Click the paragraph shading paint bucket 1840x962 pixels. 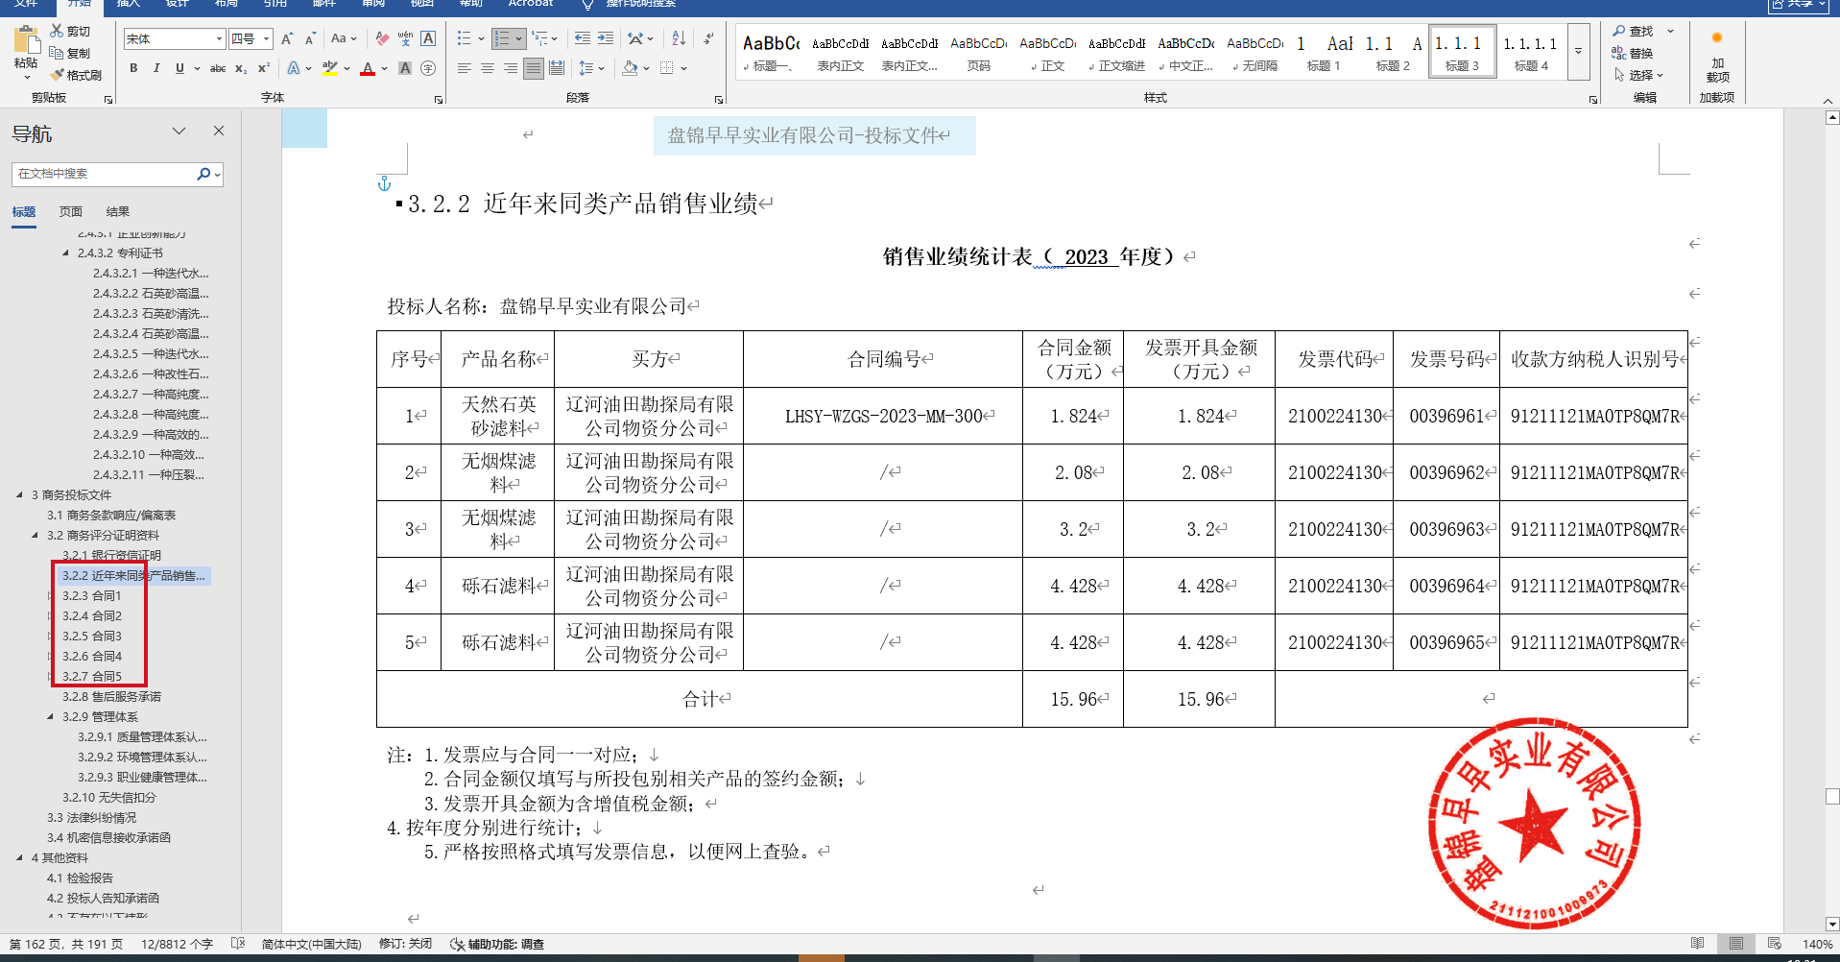click(630, 68)
